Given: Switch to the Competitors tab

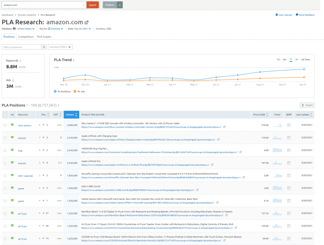Looking at the screenshot, I should (x=26, y=37).
